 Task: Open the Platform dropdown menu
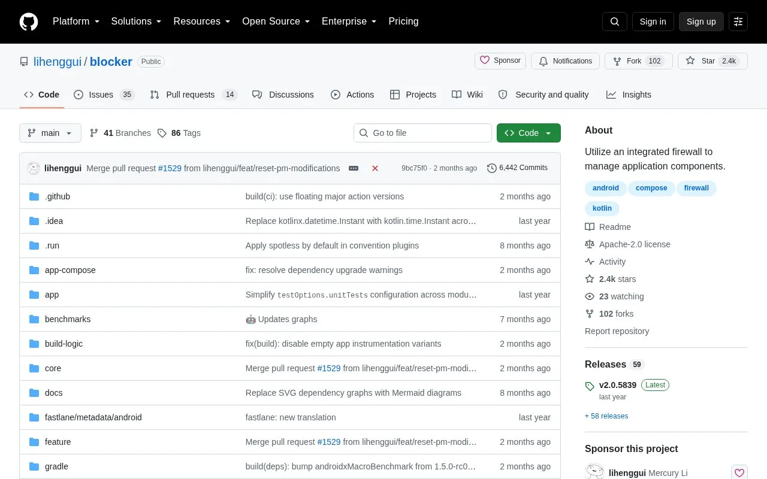tap(76, 22)
